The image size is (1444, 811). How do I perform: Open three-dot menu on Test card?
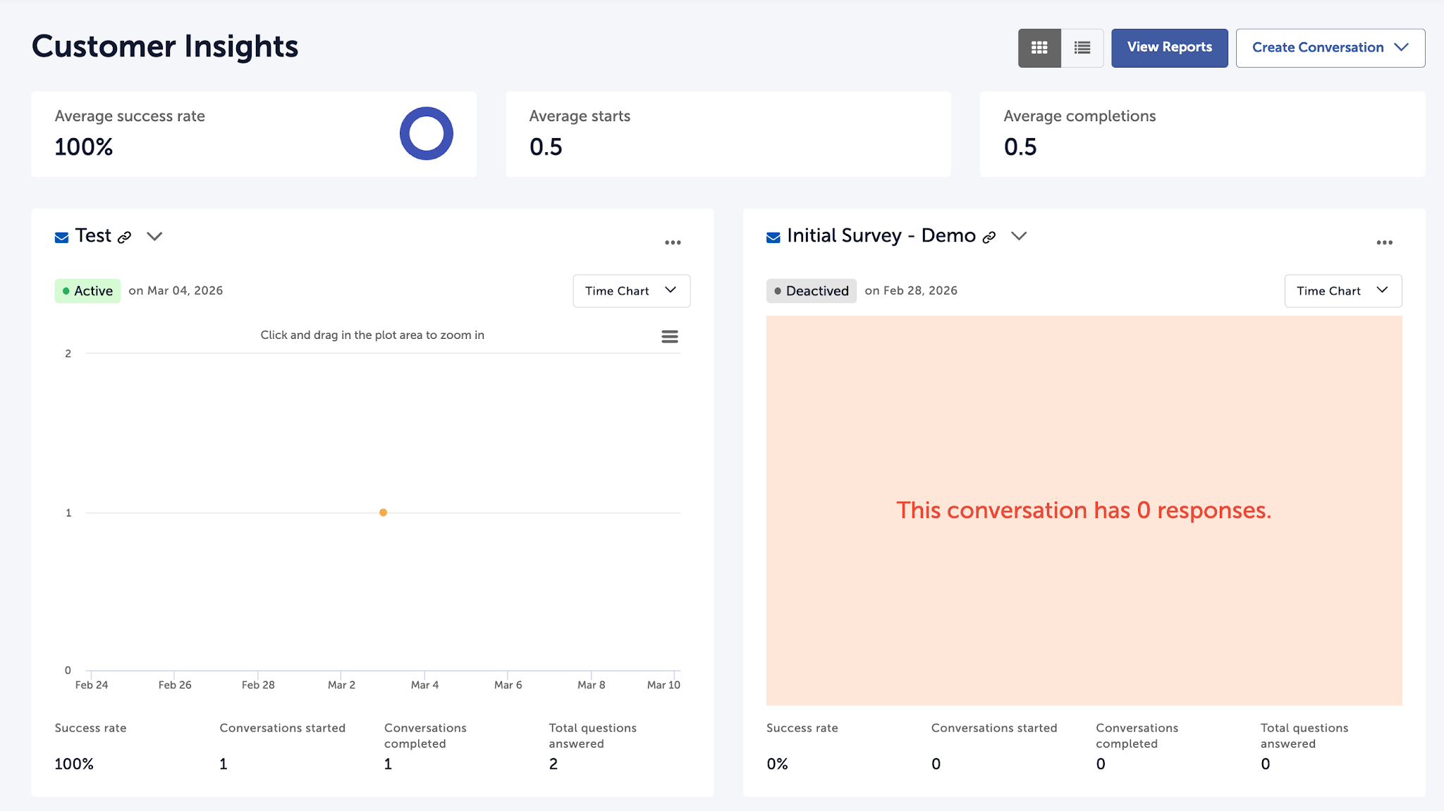673,242
